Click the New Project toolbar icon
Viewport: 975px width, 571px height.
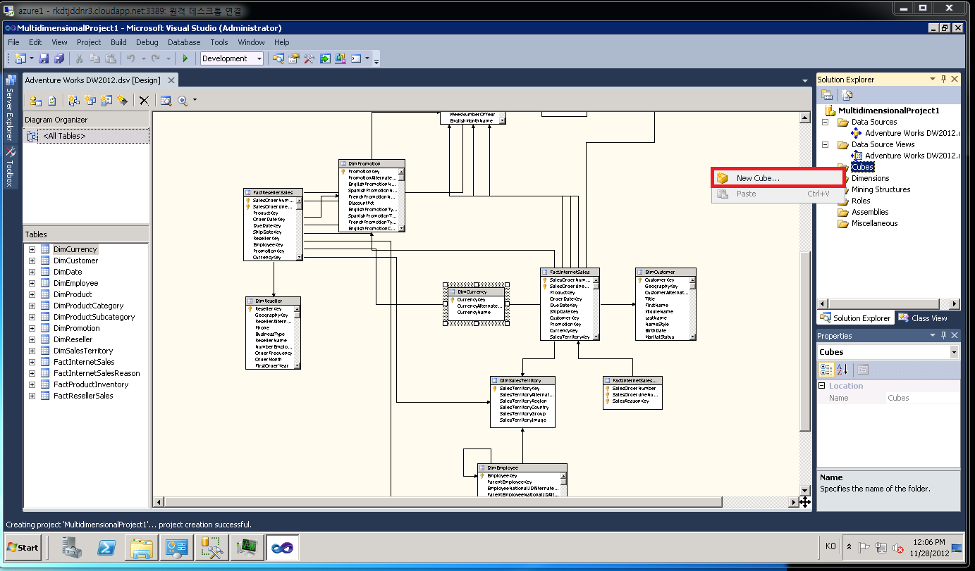[20, 58]
